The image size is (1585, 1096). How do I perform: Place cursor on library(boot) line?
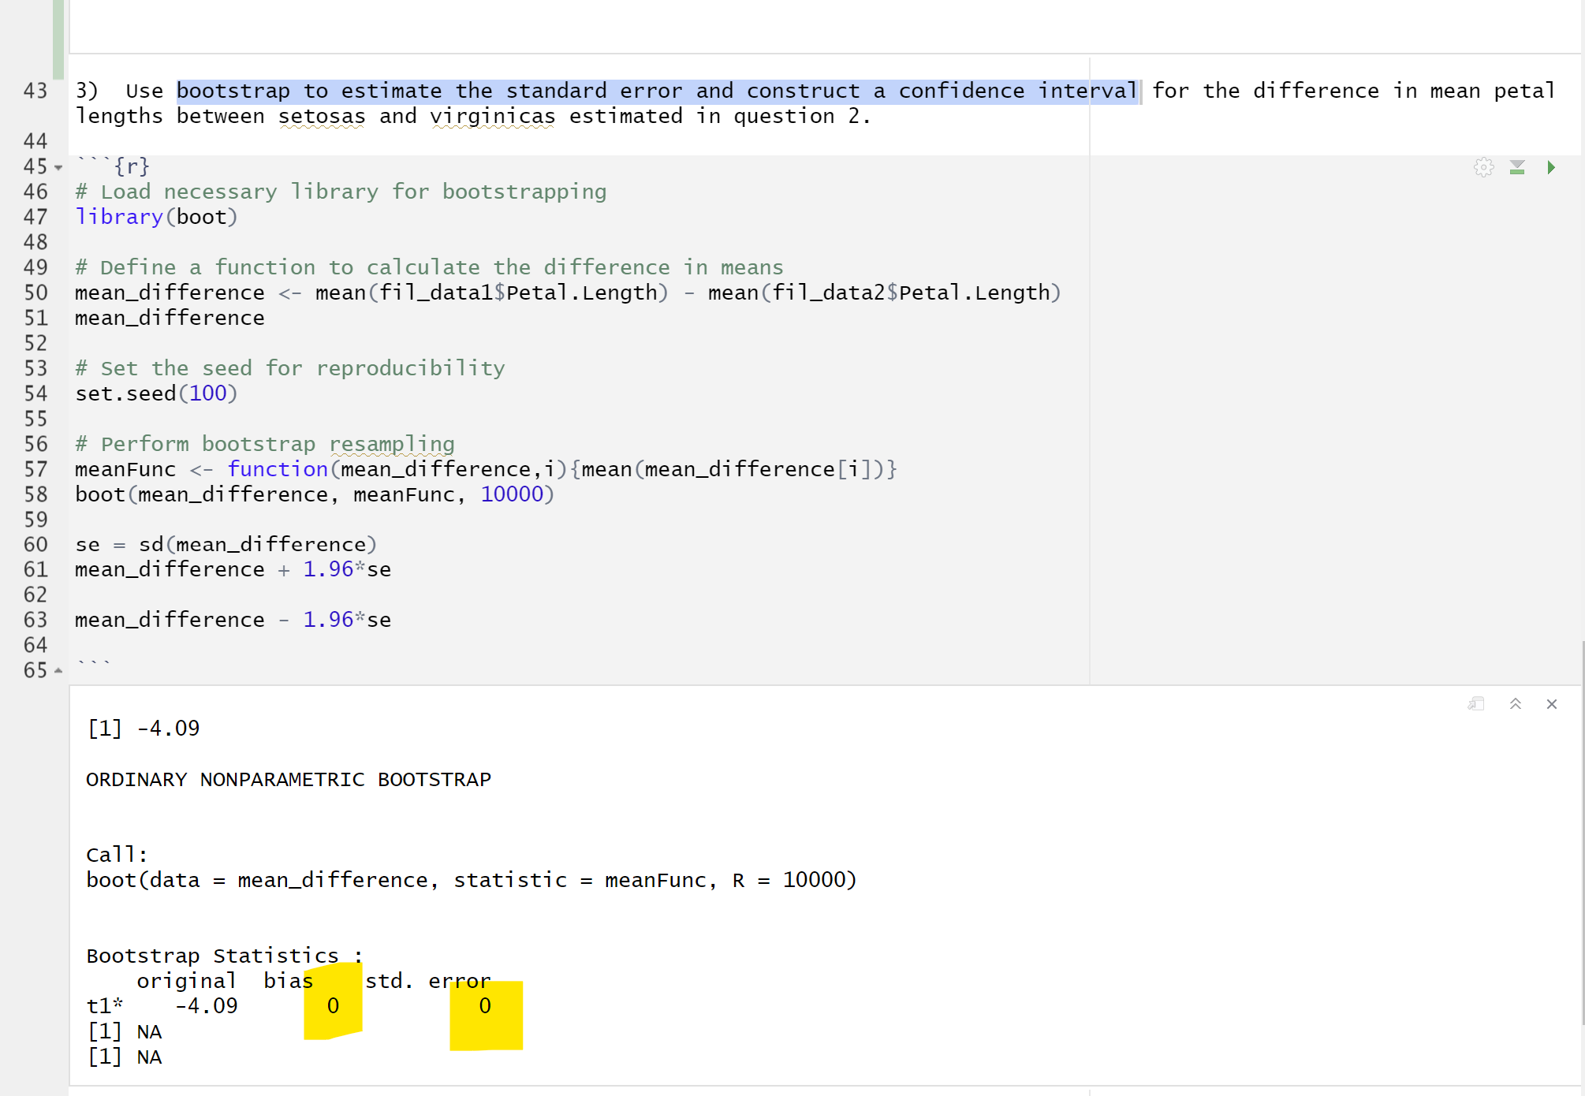[x=156, y=217]
